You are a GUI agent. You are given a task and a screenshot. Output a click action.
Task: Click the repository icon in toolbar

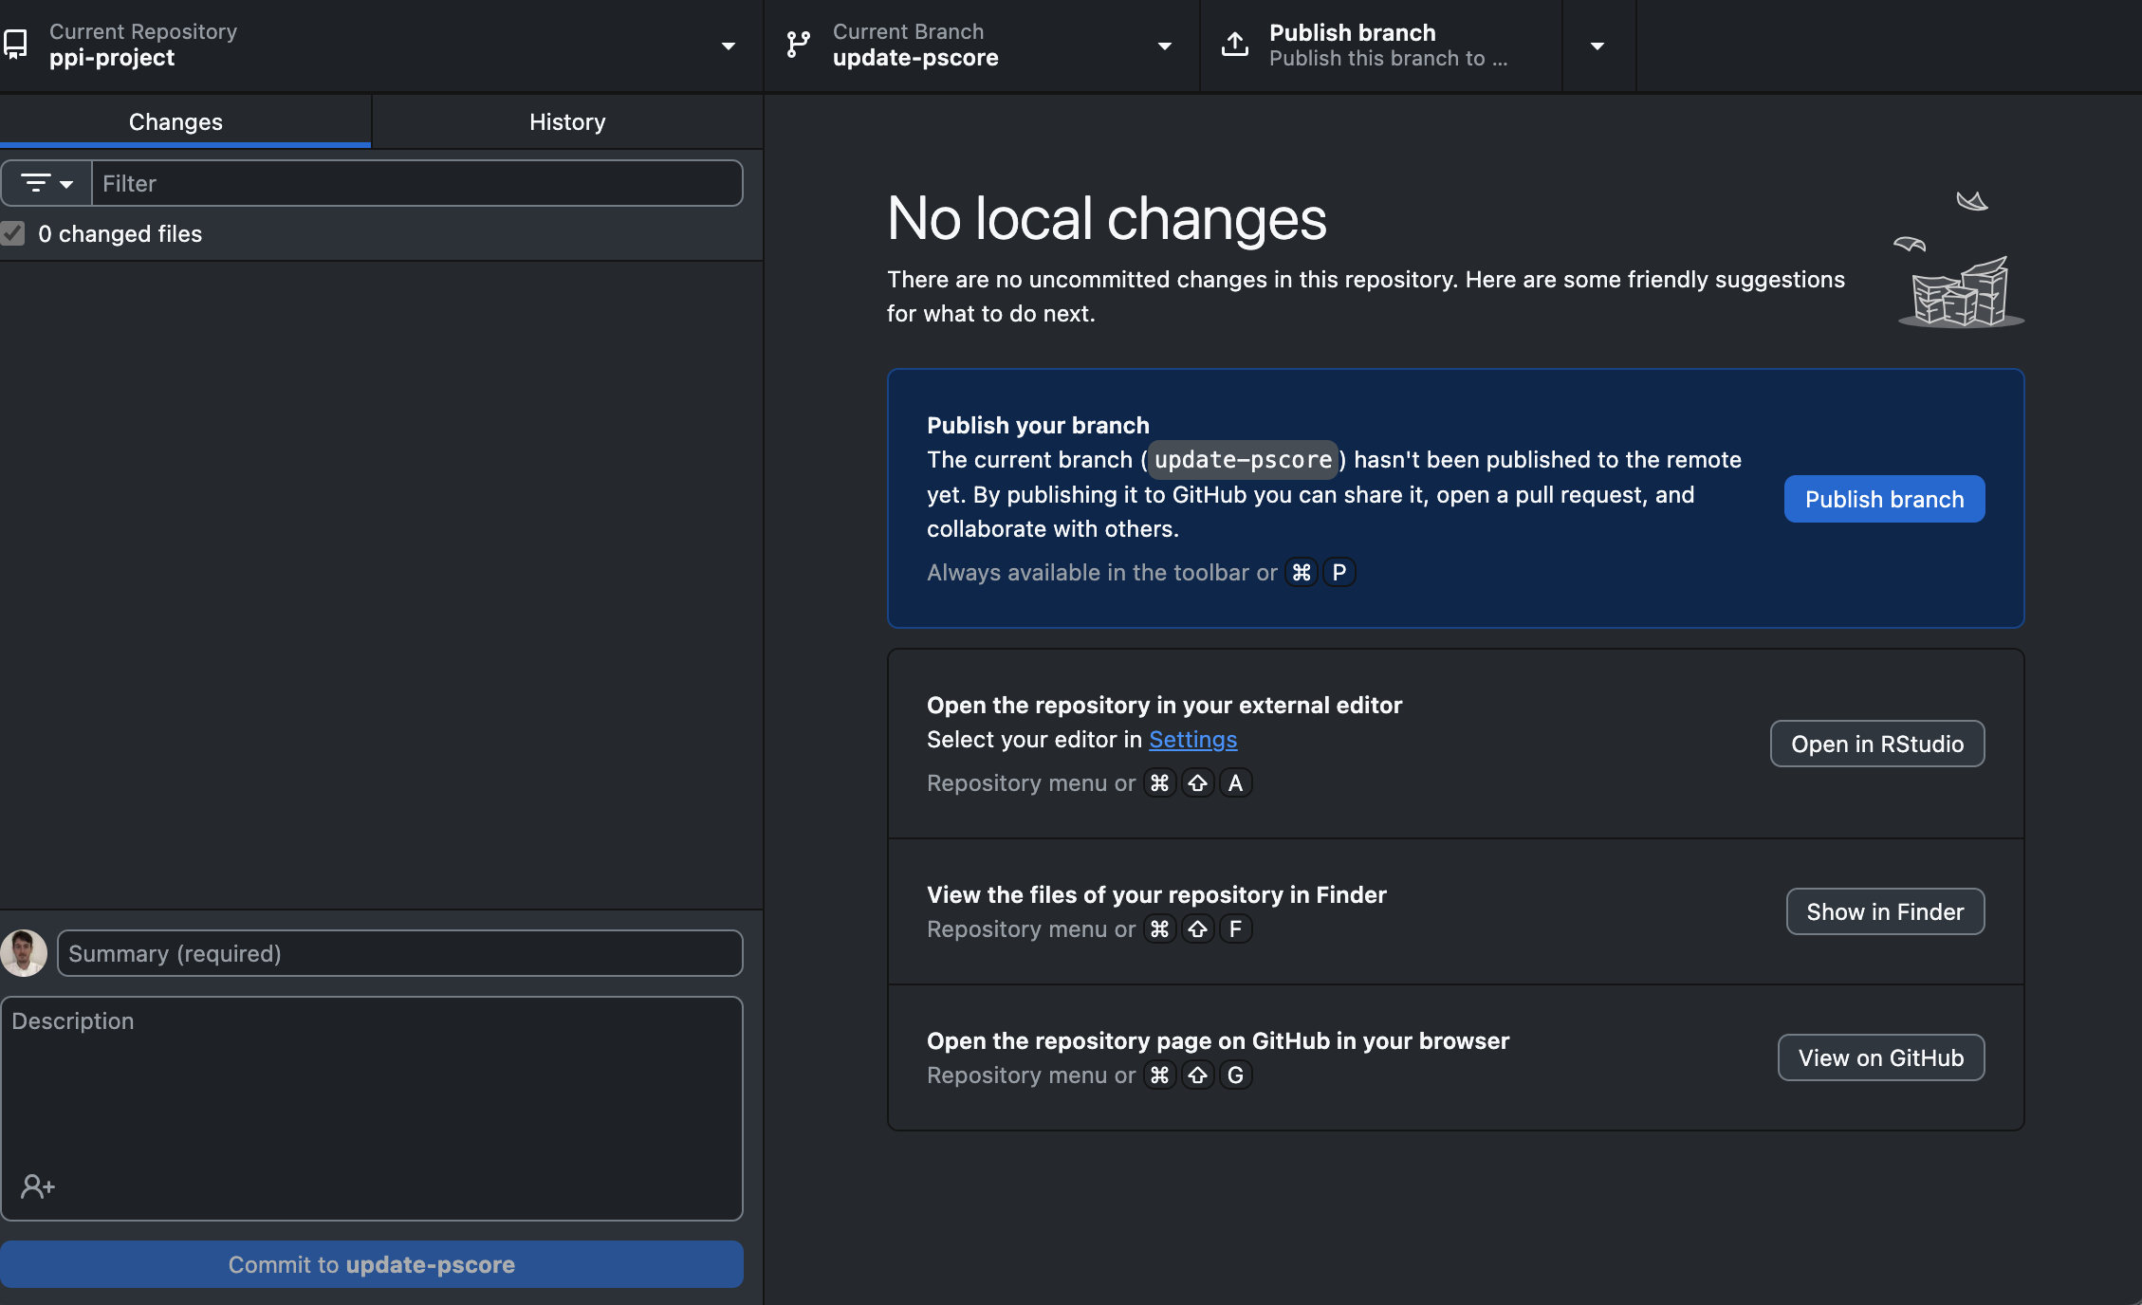pyautogui.click(x=16, y=45)
